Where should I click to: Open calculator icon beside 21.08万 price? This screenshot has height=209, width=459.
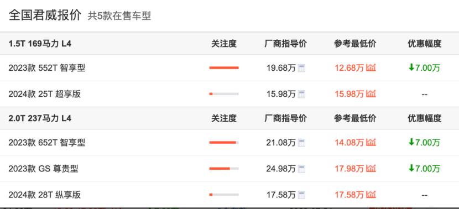(x=301, y=143)
